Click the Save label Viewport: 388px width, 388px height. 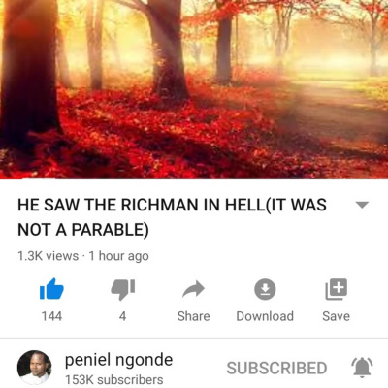[x=336, y=316]
